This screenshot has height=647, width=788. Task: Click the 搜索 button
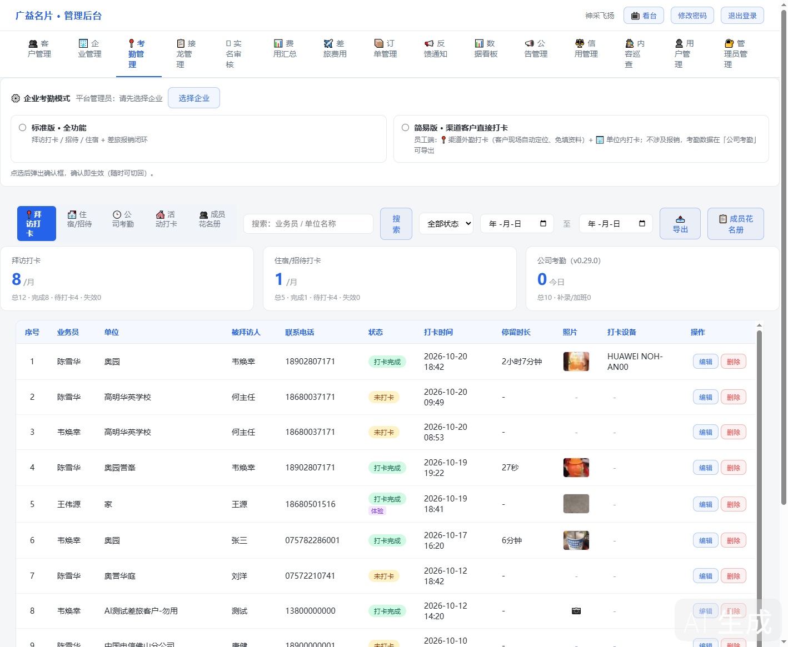[396, 224]
